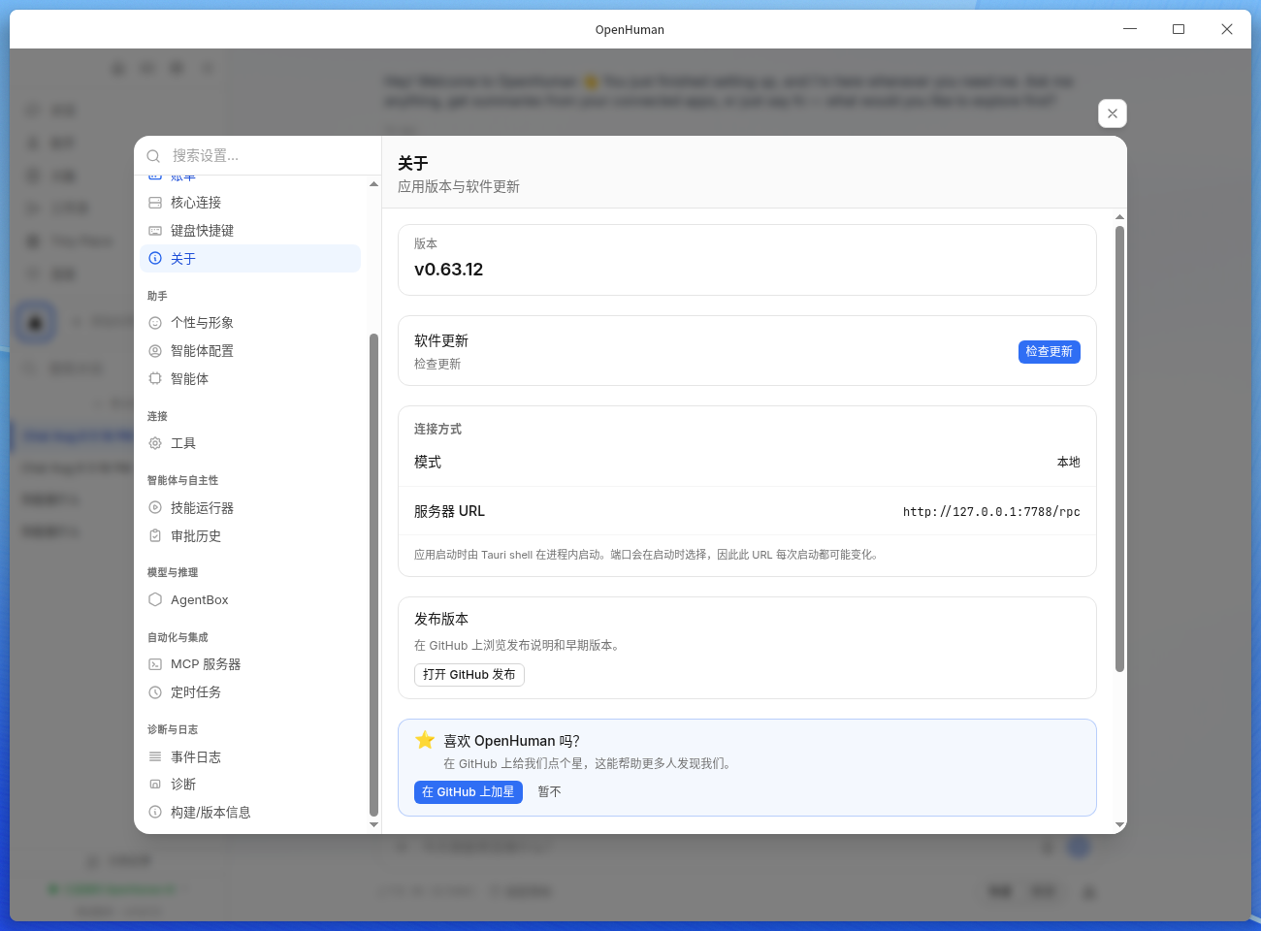Click the search magnifier icon in settings

point(153,156)
